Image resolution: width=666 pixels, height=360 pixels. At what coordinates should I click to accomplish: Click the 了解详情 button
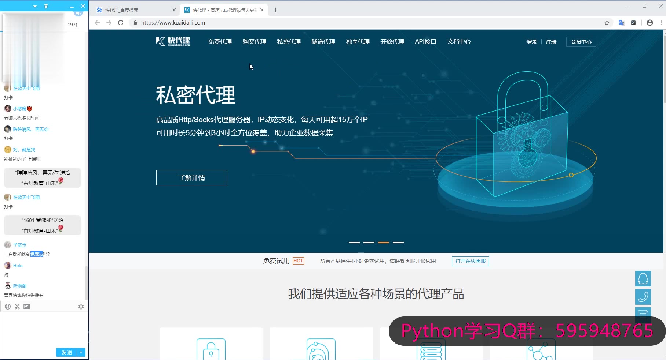192,178
